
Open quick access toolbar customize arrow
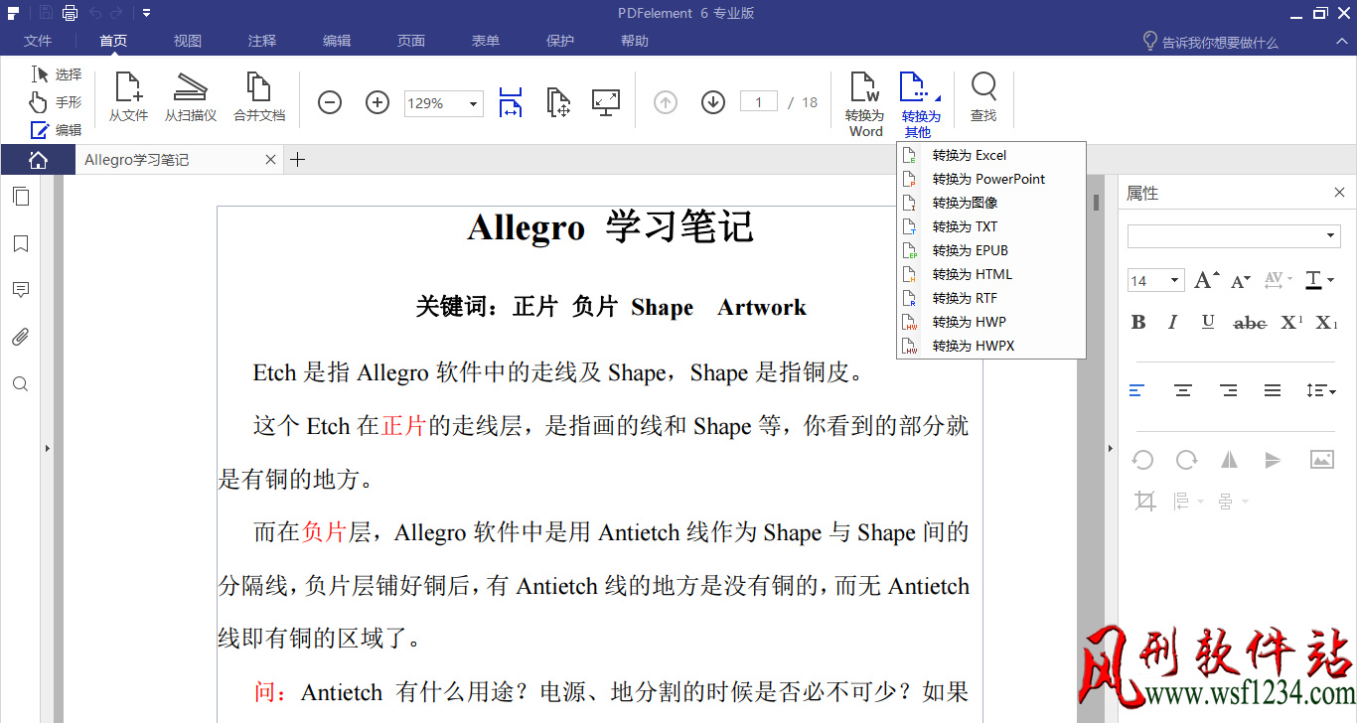pyautogui.click(x=146, y=13)
